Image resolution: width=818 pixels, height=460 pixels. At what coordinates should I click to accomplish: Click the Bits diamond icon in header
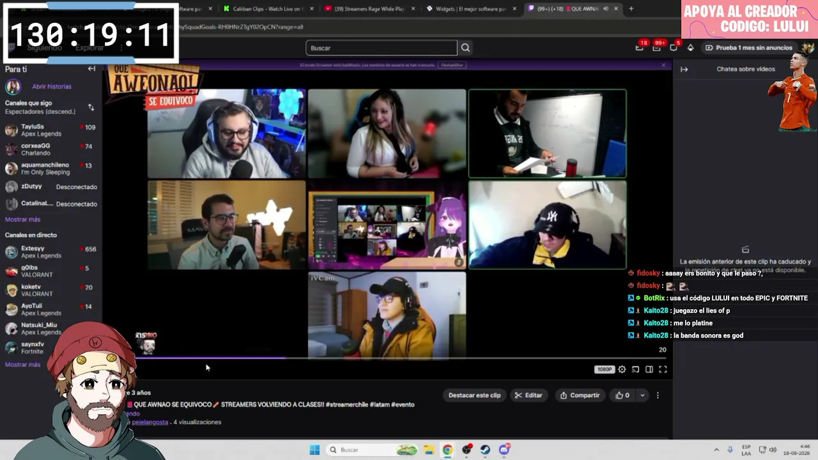tap(690, 48)
